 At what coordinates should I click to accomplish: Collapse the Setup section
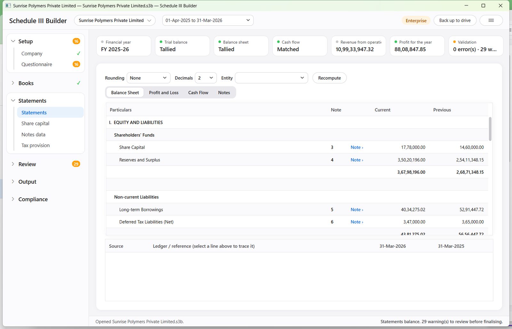pyautogui.click(x=13, y=41)
